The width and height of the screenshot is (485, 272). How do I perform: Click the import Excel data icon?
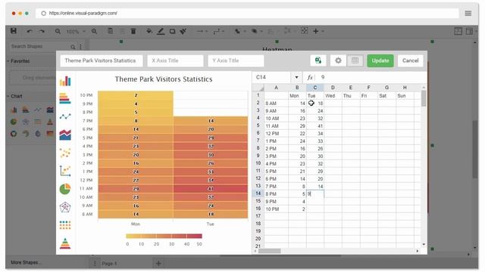pos(318,60)
